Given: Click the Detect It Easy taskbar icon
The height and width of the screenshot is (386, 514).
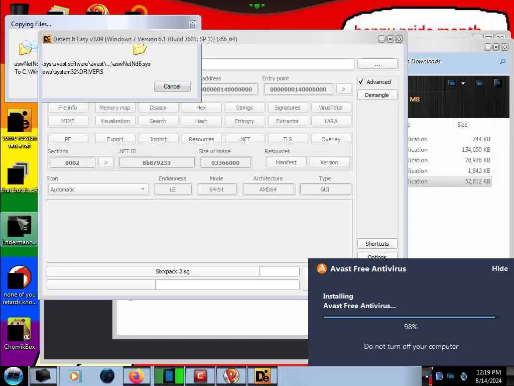Looking at the screenshot, I should (262, 376).
